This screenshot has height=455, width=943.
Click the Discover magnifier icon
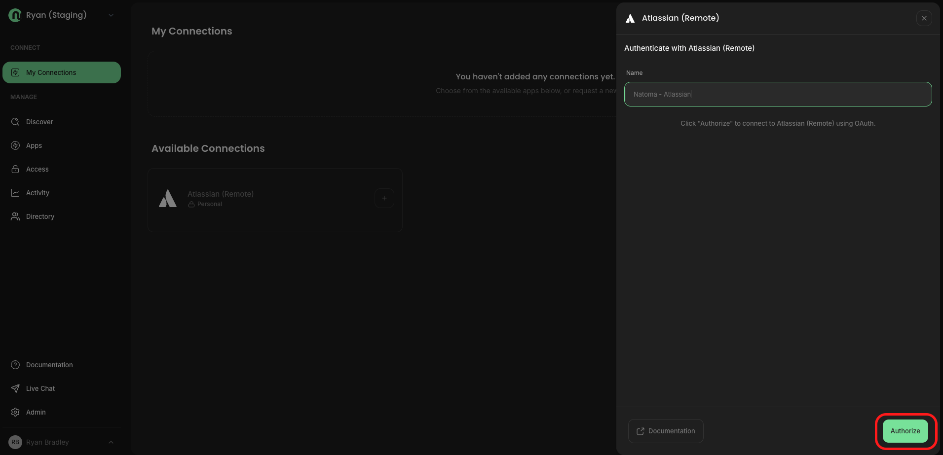[15, 122]
